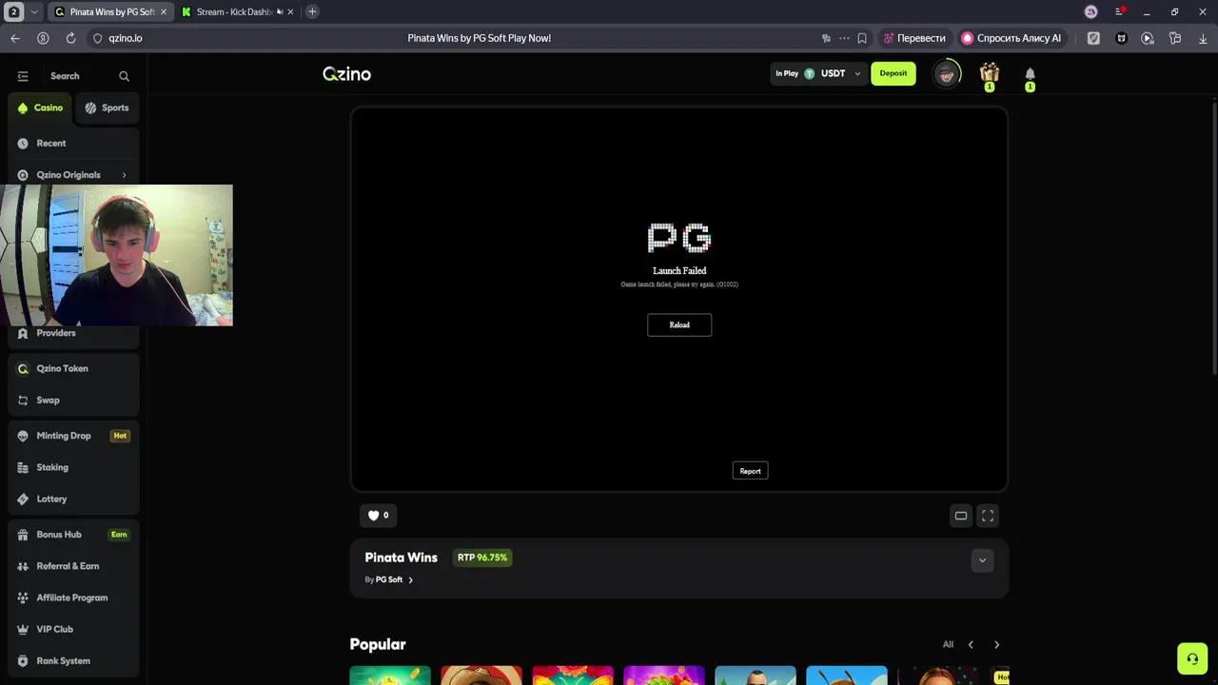Viewport: 1218px width, 685px height.
Task: Click the search magnifier icon in sidebar
Action: tap(124, 76)
